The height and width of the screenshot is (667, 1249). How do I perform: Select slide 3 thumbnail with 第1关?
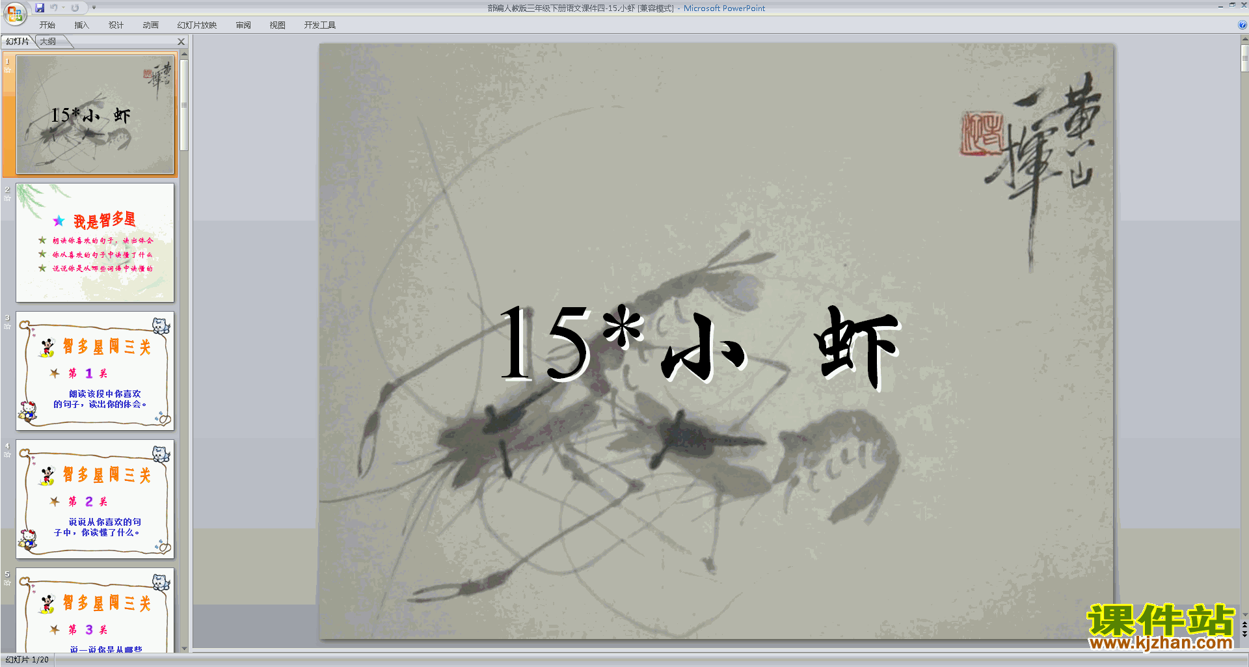(x=95, y=371)
